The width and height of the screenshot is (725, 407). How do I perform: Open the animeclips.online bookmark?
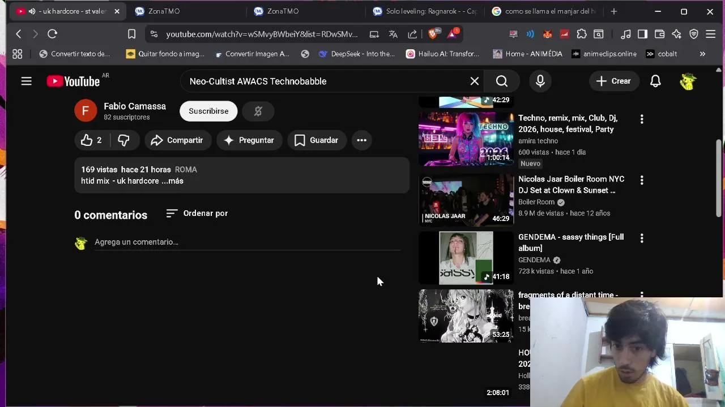604,54
